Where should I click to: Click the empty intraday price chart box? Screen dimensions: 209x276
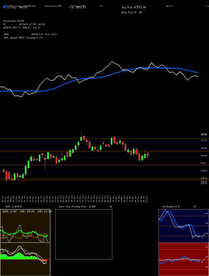click(x=84, y=234)
